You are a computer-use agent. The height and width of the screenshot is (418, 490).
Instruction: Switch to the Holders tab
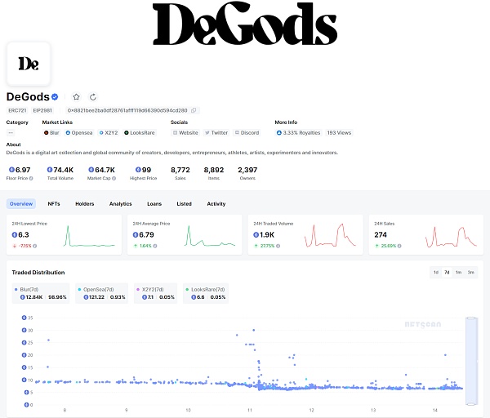click(84, 203)
